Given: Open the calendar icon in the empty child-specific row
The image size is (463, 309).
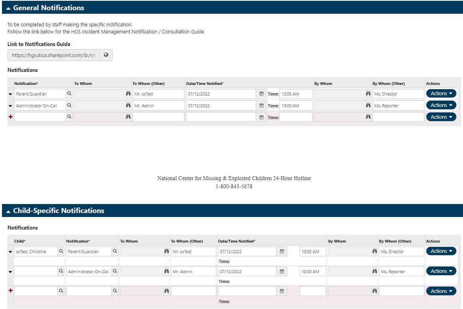Looking at the screenshot, I should point(283,291).
